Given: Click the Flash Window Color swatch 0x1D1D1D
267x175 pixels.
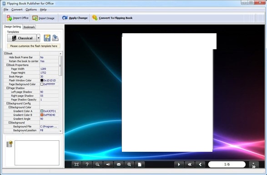Looking at the screenshot, I should (x=42, y=80).
